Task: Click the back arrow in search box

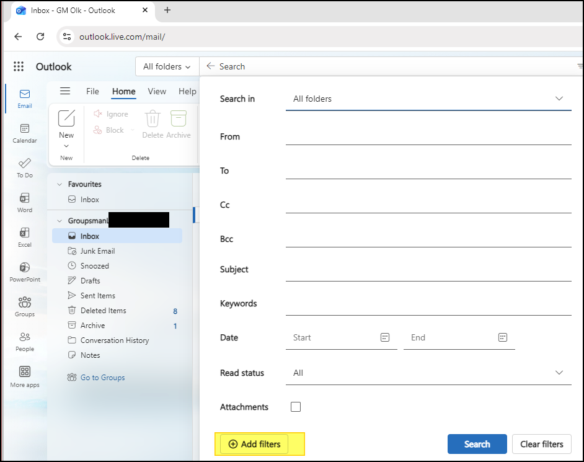Action: click(x=210, y=66)
